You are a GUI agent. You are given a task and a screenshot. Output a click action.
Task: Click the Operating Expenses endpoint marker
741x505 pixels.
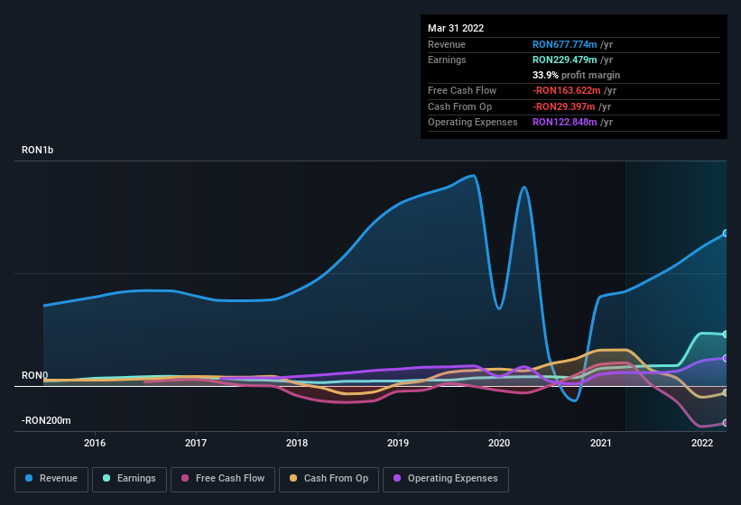pos(725,358)
